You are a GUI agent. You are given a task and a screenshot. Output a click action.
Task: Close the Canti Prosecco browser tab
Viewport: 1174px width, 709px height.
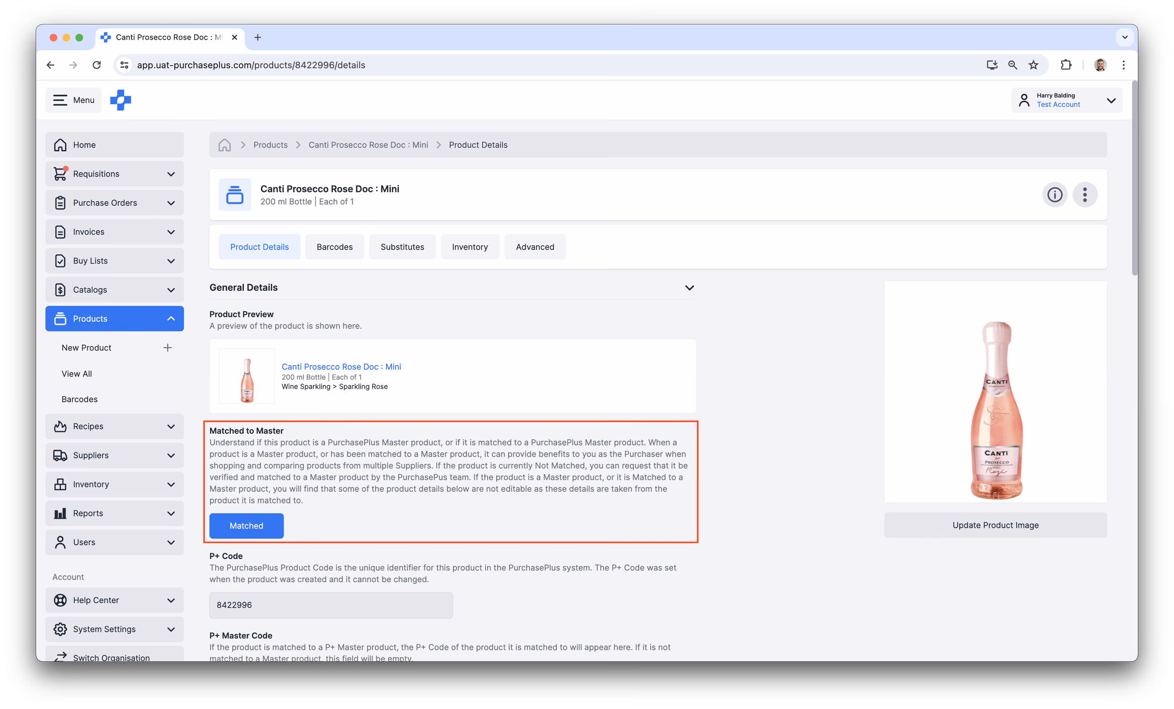click(x=234, y=37)
